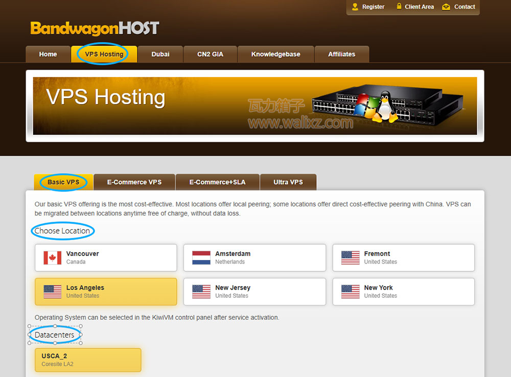Click the Canada flag next to Vancouver
Image resolution: width=511 pixels, height=377 pixels.
53,258
